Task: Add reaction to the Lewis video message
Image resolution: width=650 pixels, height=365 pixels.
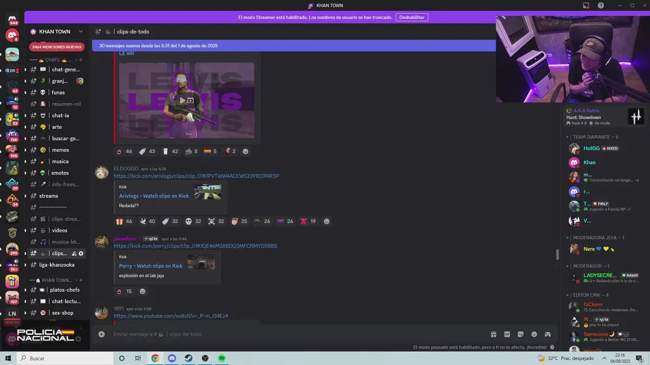Action: [x=245, y=151]
